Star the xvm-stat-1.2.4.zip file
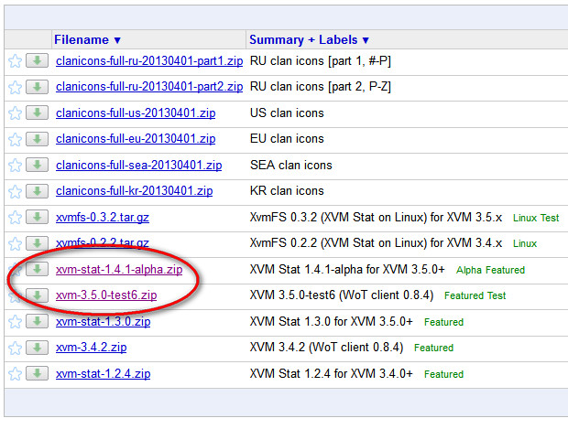The width and height of the screenshot is (568, 429). pyautogui.click(x=15, y=373)
